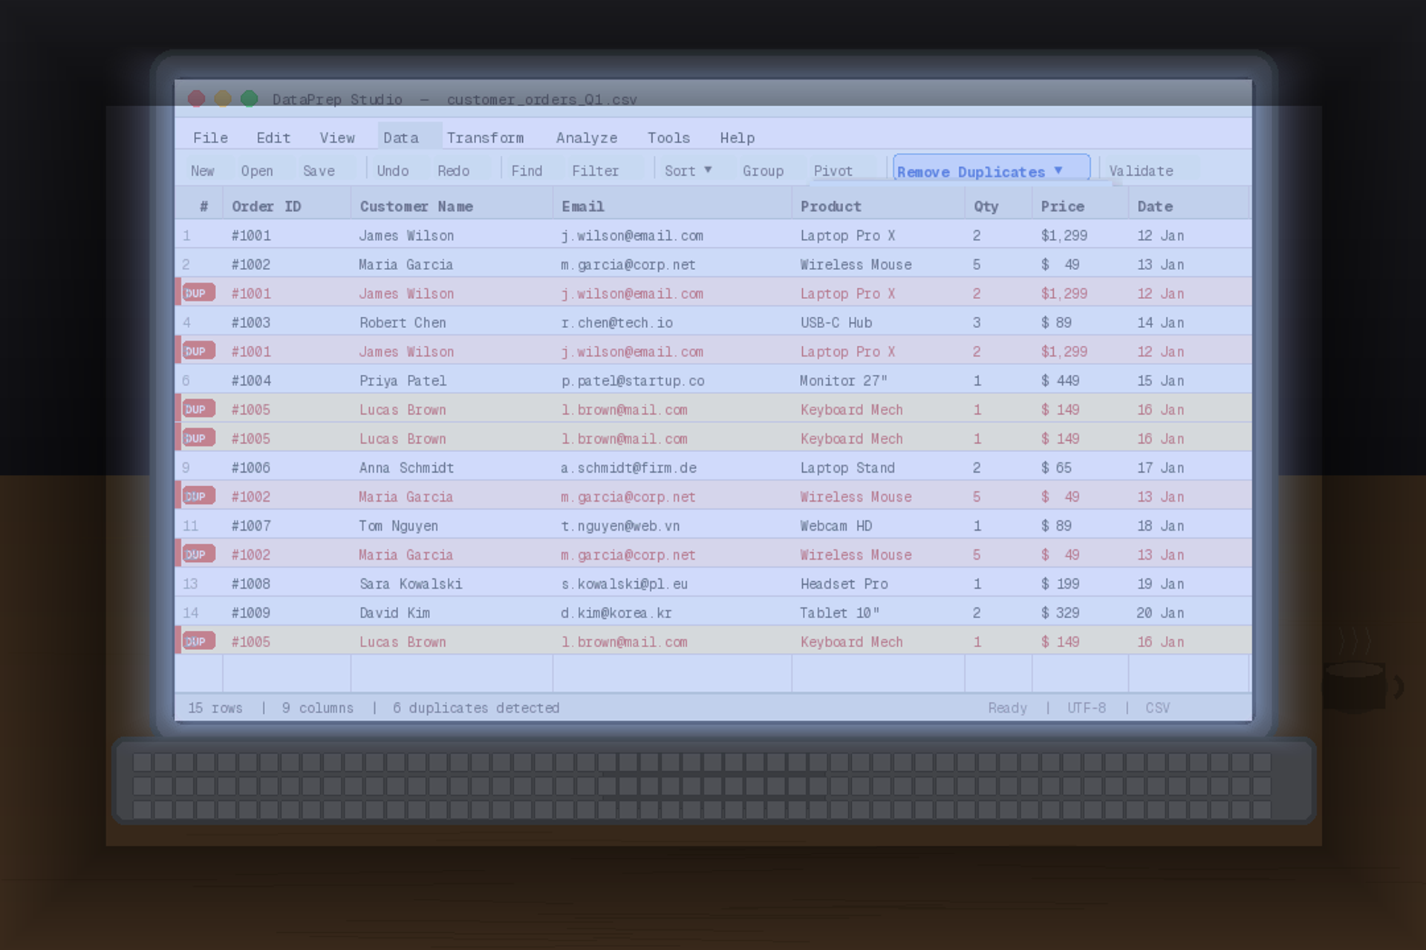Image resolution: width=1426 pixels, height=950 pixels.
Task: Click the DUP badge on the last row
Action: click(198, 641)
